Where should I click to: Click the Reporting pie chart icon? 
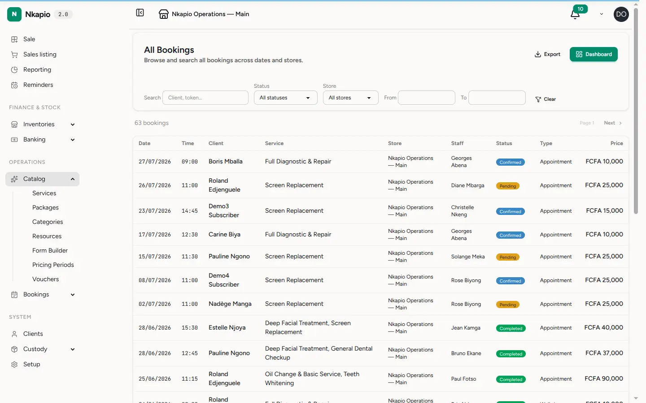click(x=14, y=70)
